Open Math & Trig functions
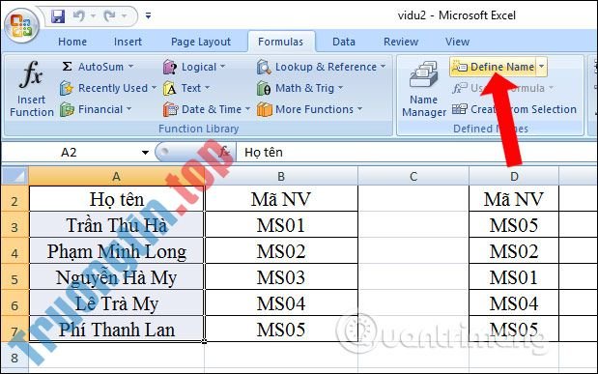598x374 pixels. tap(299, 88)
